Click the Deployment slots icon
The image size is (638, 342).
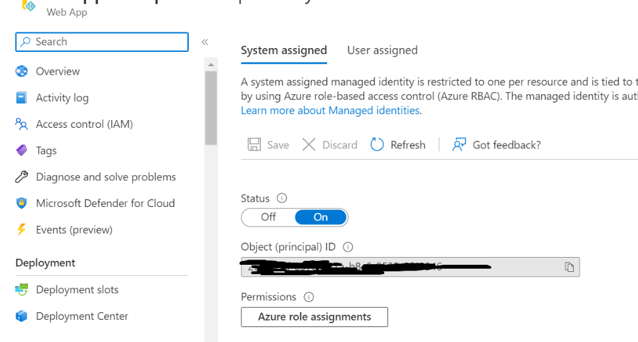point(21,289)
